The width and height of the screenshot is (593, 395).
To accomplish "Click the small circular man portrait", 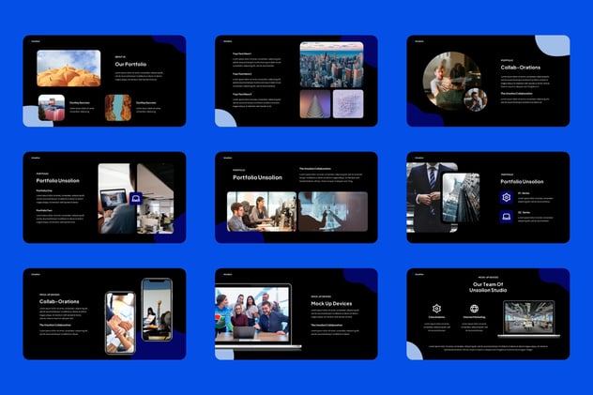I will (476, 99).
